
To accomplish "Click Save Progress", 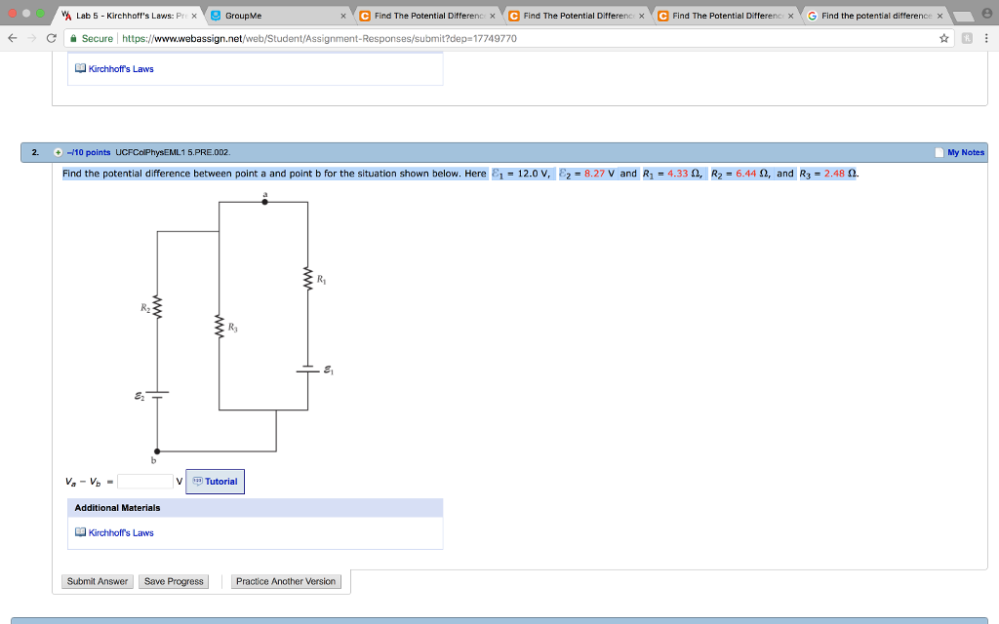I will click(174, 581).
